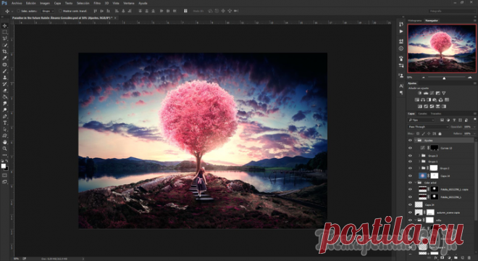Open the Character panel icon

pyautogui.click(x=401, y=86)
